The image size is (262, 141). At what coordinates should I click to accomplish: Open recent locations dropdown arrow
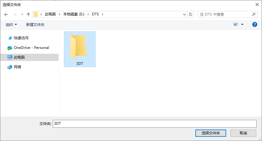click(22, 14)
